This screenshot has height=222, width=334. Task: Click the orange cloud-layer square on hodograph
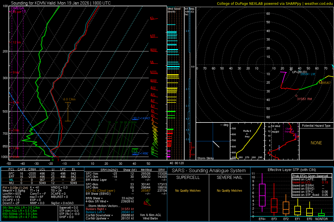[x=320, y=82]
